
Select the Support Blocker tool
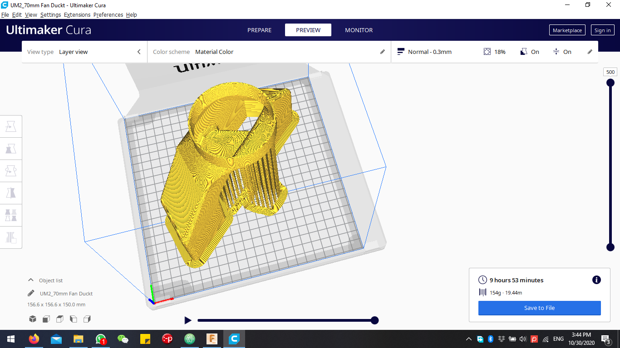click(x=11, y=237)
